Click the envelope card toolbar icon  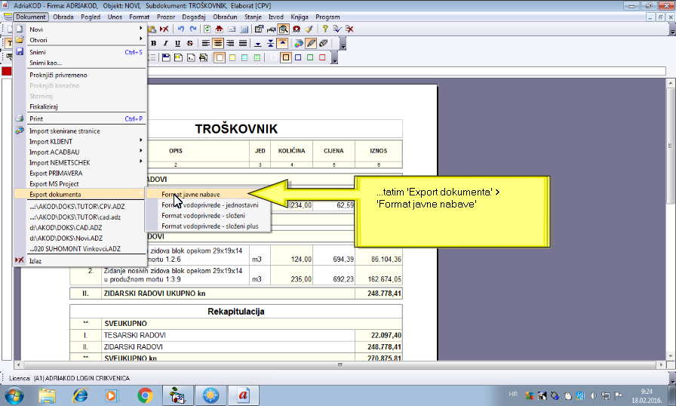tap(232, 29)
